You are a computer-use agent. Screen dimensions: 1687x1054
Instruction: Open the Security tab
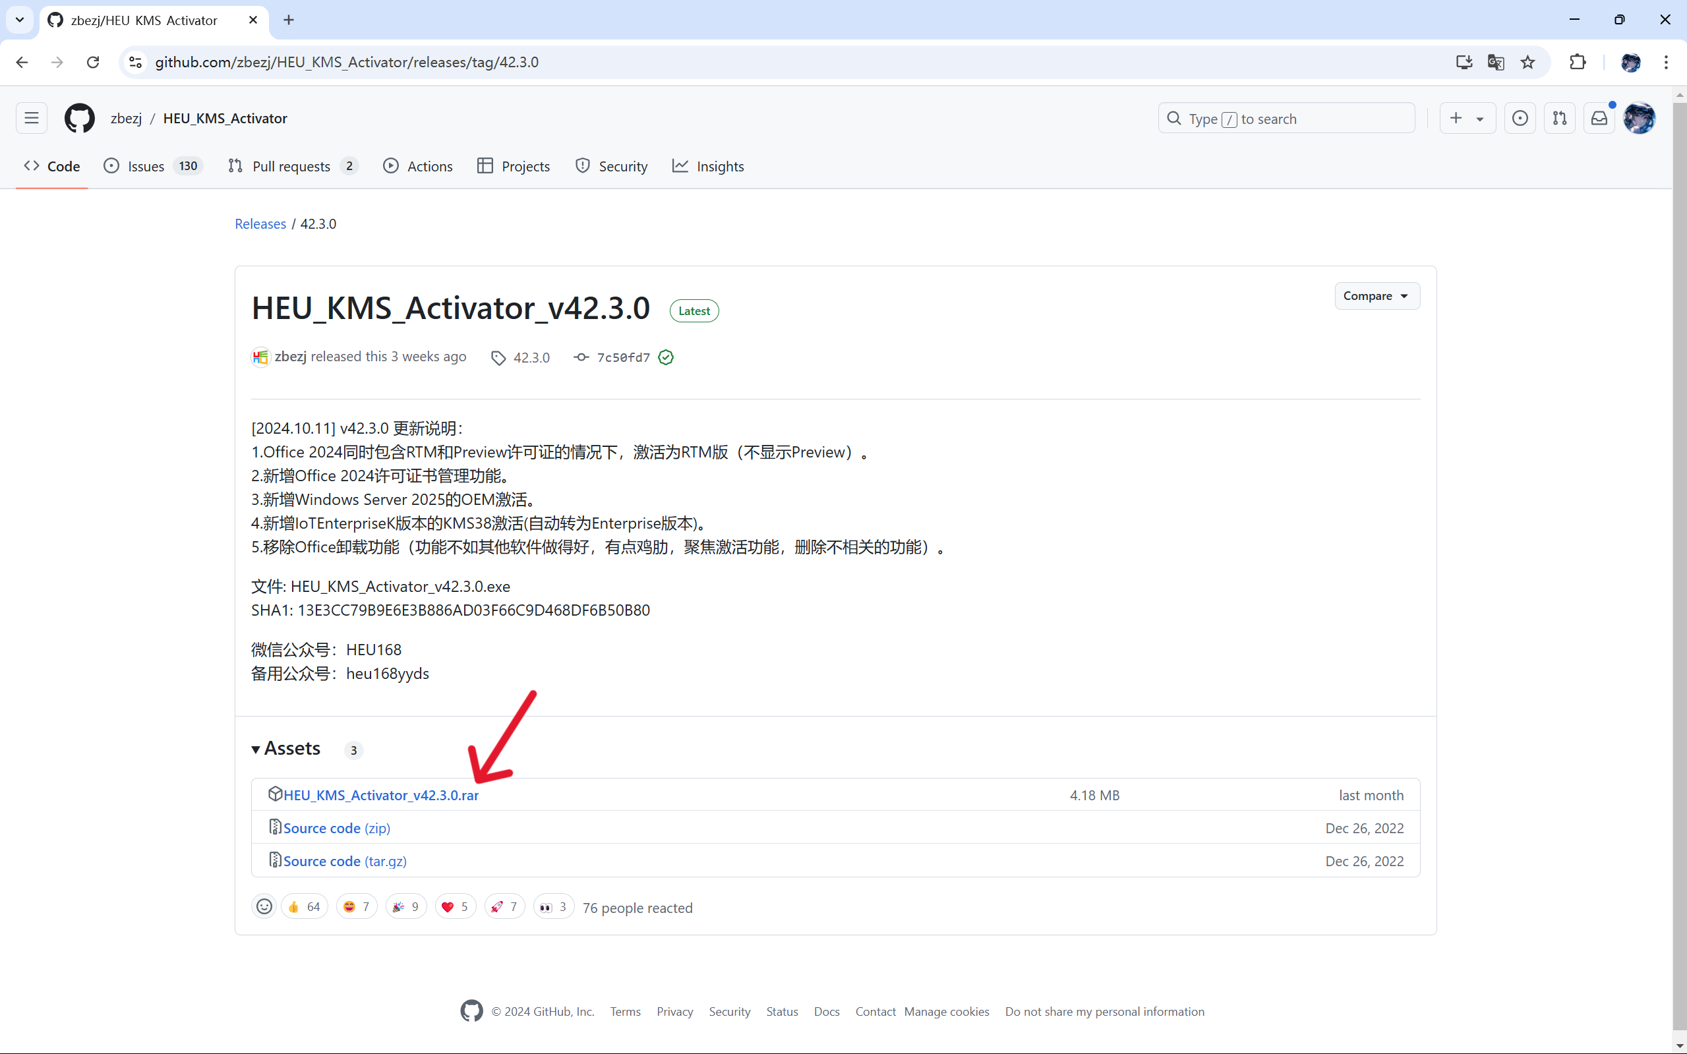click(x=611, y=166)
